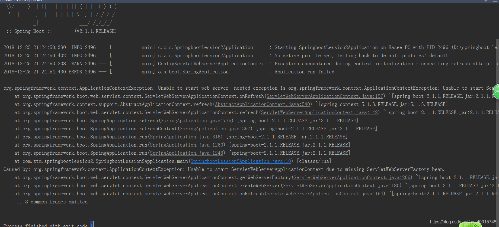Open ServletWebServerApplicationContext.java:157 link

[325, 96]
